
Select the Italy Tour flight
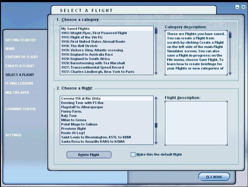[x=107, y=116]
